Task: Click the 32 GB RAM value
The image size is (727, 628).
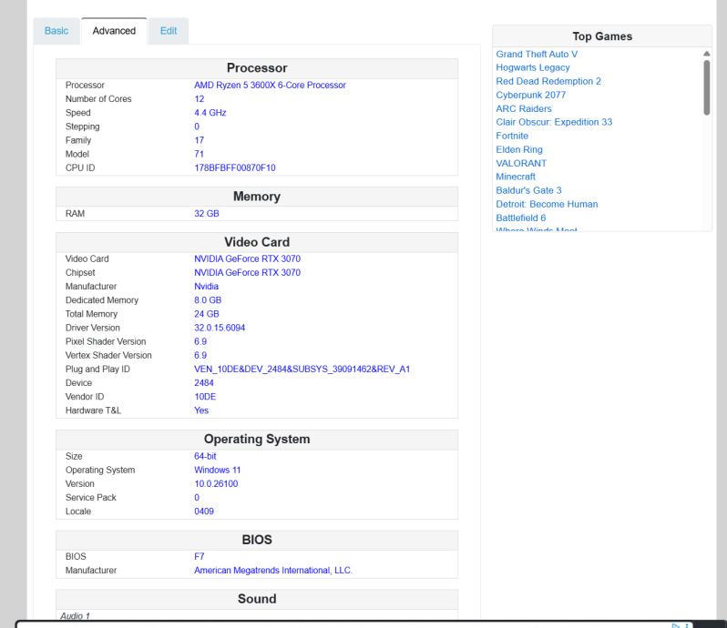Action: 206,214
